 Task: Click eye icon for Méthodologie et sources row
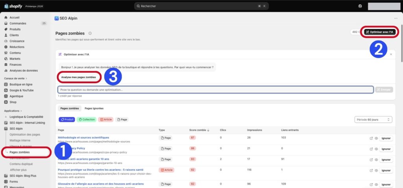coord(376,138)
